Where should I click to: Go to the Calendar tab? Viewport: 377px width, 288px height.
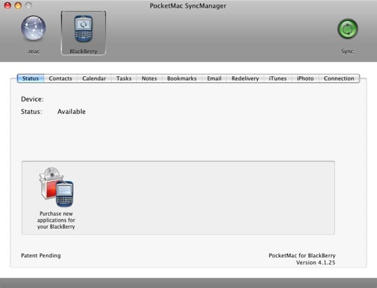point(94,78)
